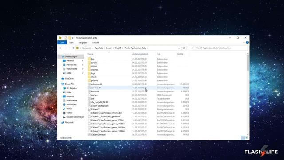284x160 pixels.
Task: Switch to details view in status bar
Action: [x=243, y=138]
